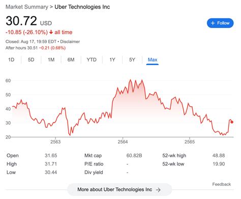Screen dimensions: 241x199
Task: Click the 2564 axis marker on the chart
Action: [123, 141]
